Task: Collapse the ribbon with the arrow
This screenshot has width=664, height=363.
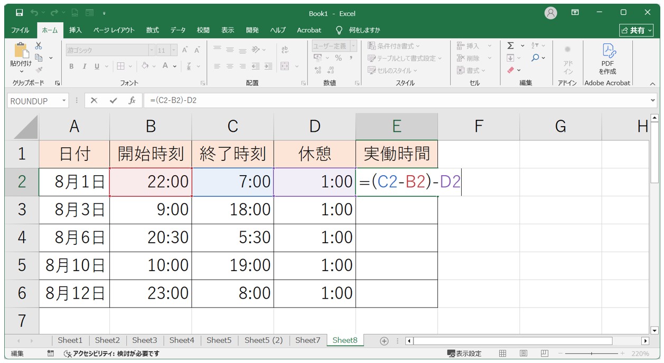Action: pyautogui.click(x=652, y=83)
